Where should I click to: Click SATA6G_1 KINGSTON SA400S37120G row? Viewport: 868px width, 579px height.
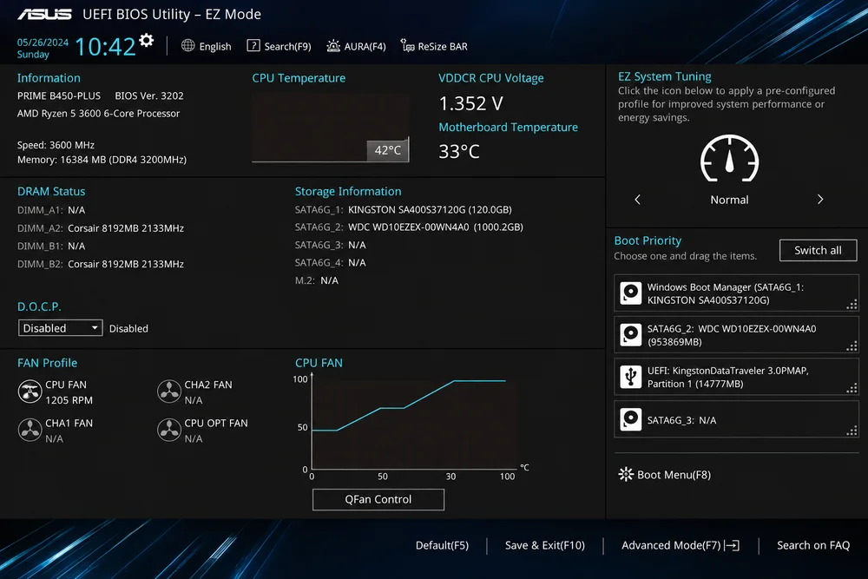pos(403,210)
